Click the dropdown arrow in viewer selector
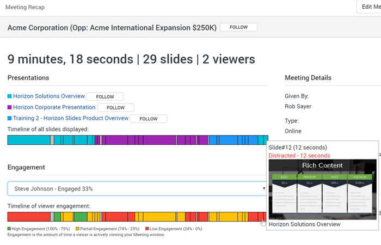This screenshot has width=381, height=245. [264, 188]
